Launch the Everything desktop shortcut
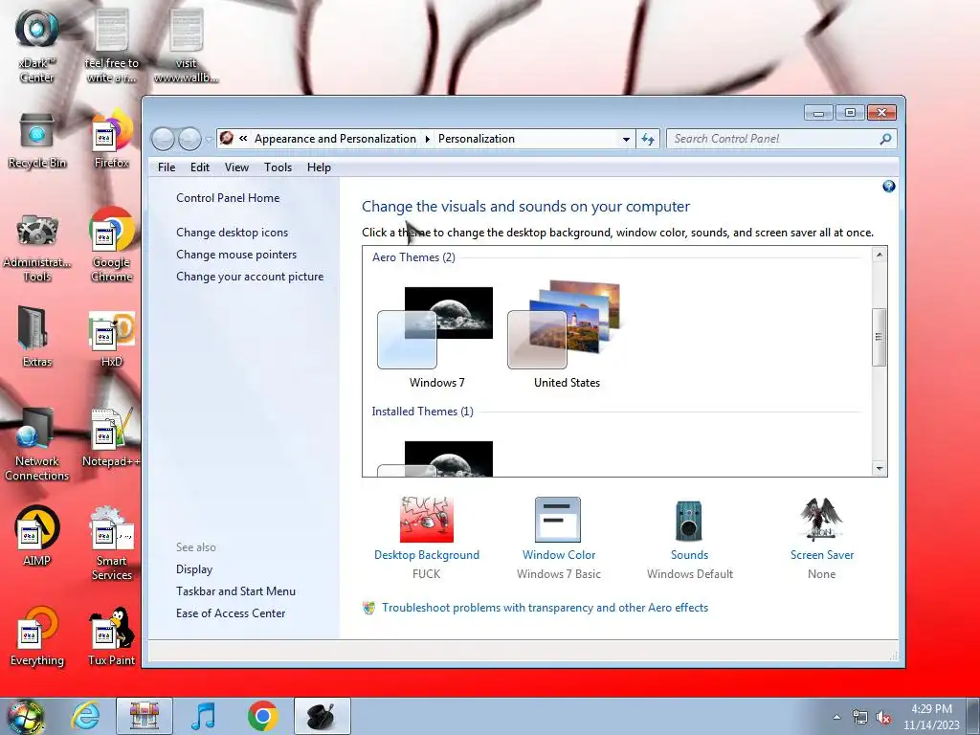The height and width of the screenshot is (735, 980). tap(37, 635)
